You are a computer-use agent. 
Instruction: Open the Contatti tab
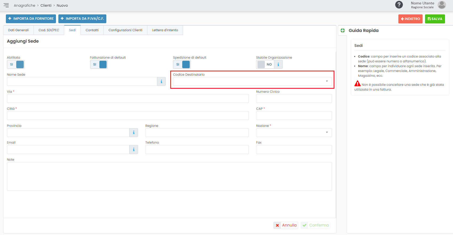[92, 30]
